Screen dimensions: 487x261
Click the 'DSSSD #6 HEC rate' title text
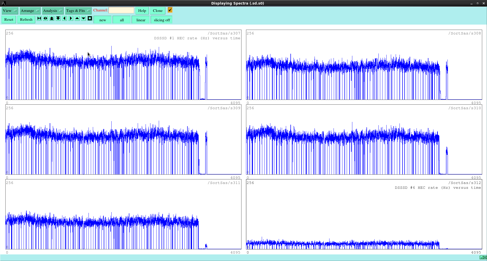tap(416, 188)
